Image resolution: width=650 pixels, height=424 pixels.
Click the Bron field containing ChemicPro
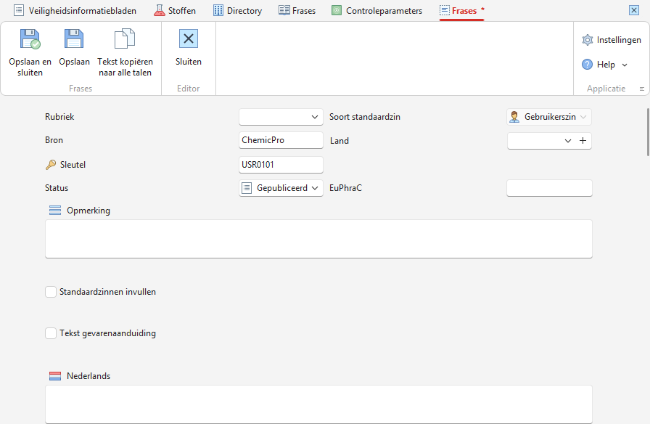(x=281, y=140)
